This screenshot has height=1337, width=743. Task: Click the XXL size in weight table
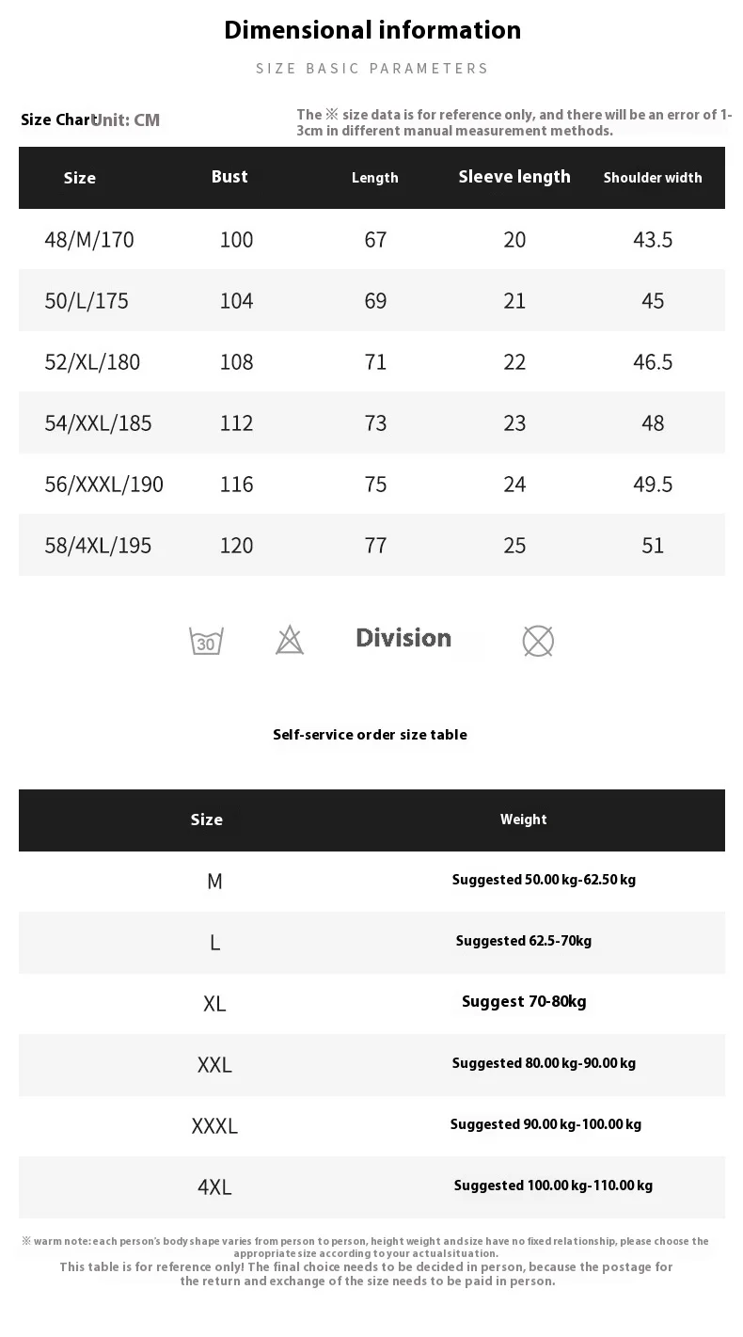tap(214, 1065)
